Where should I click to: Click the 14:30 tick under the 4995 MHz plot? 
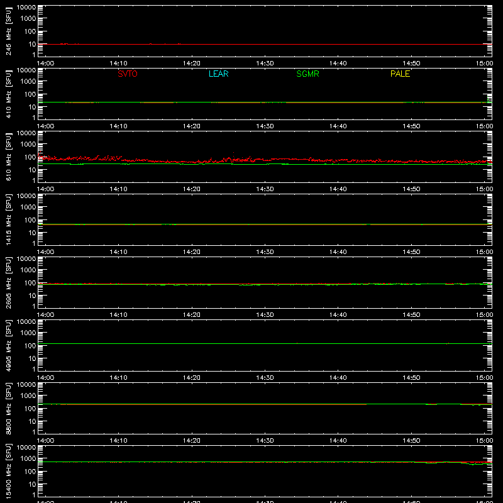(x=265, y=378)
